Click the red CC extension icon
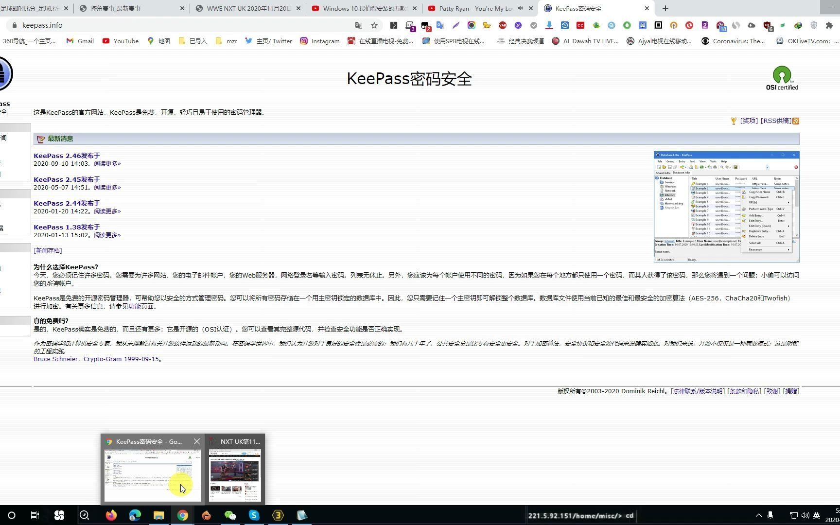Viewport: 840px width, 525px height. tap(580, 25)
